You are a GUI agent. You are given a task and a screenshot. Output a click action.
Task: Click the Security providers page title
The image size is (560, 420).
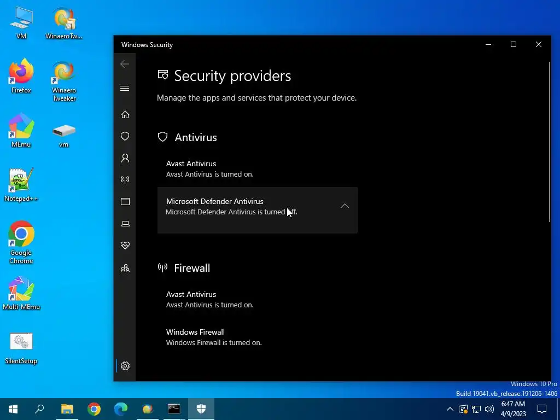232,75
